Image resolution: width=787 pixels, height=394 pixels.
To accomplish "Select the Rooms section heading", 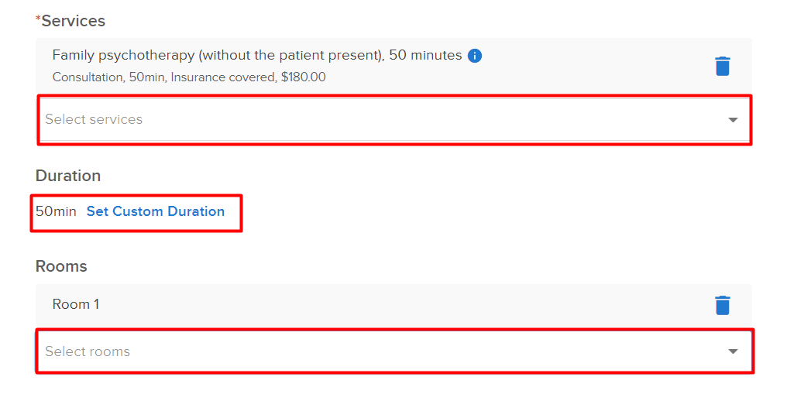I will (x=61, y=266).
